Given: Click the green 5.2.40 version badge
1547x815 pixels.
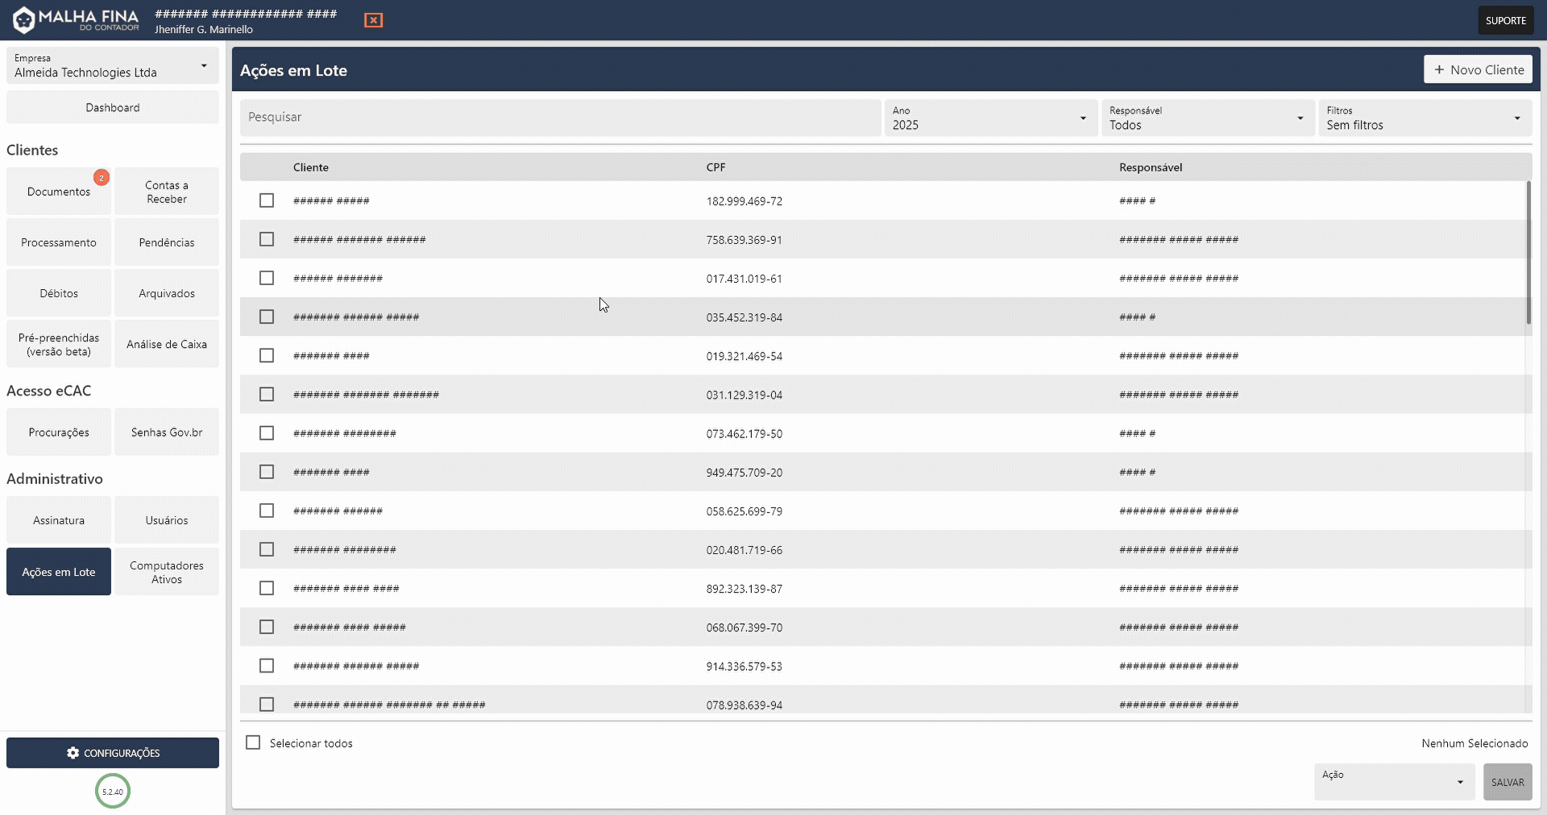Looking at the screenshot, I should click(x=112, y=791).
